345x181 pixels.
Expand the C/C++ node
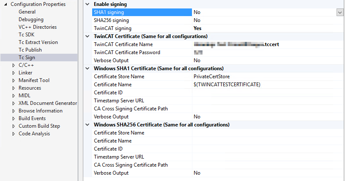pyautogui.click(x=14, y=65)
